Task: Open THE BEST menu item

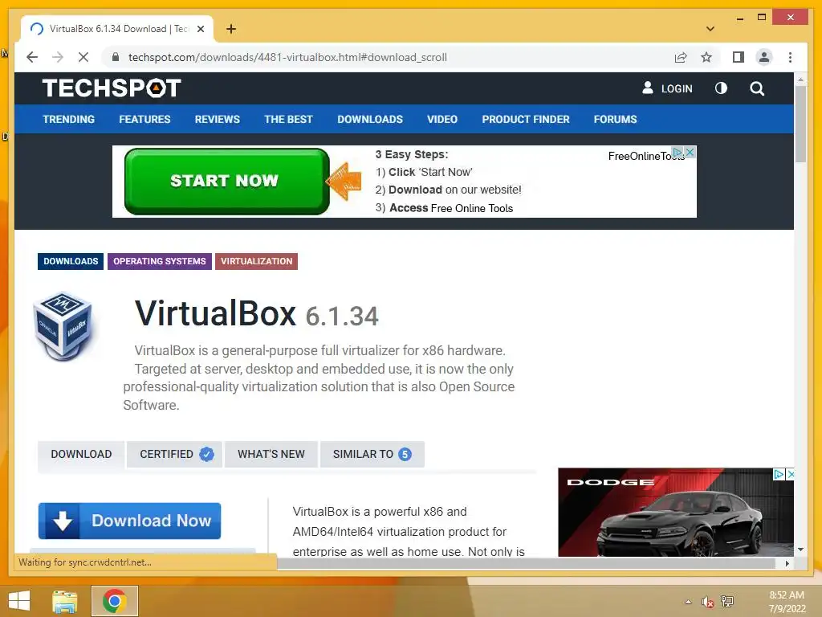Action: 288,119
